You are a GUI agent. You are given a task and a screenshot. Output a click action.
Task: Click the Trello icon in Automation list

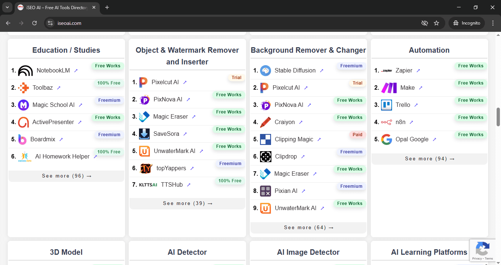[x=387, y=105]
